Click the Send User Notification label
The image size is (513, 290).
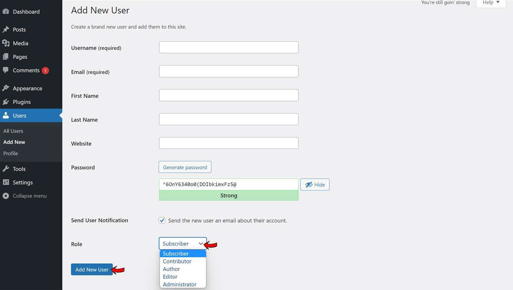pos(99,220)
